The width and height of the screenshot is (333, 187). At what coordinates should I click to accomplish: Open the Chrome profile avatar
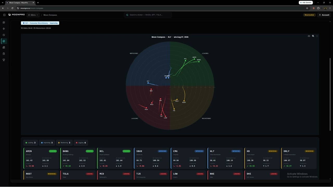pos(325,8)
